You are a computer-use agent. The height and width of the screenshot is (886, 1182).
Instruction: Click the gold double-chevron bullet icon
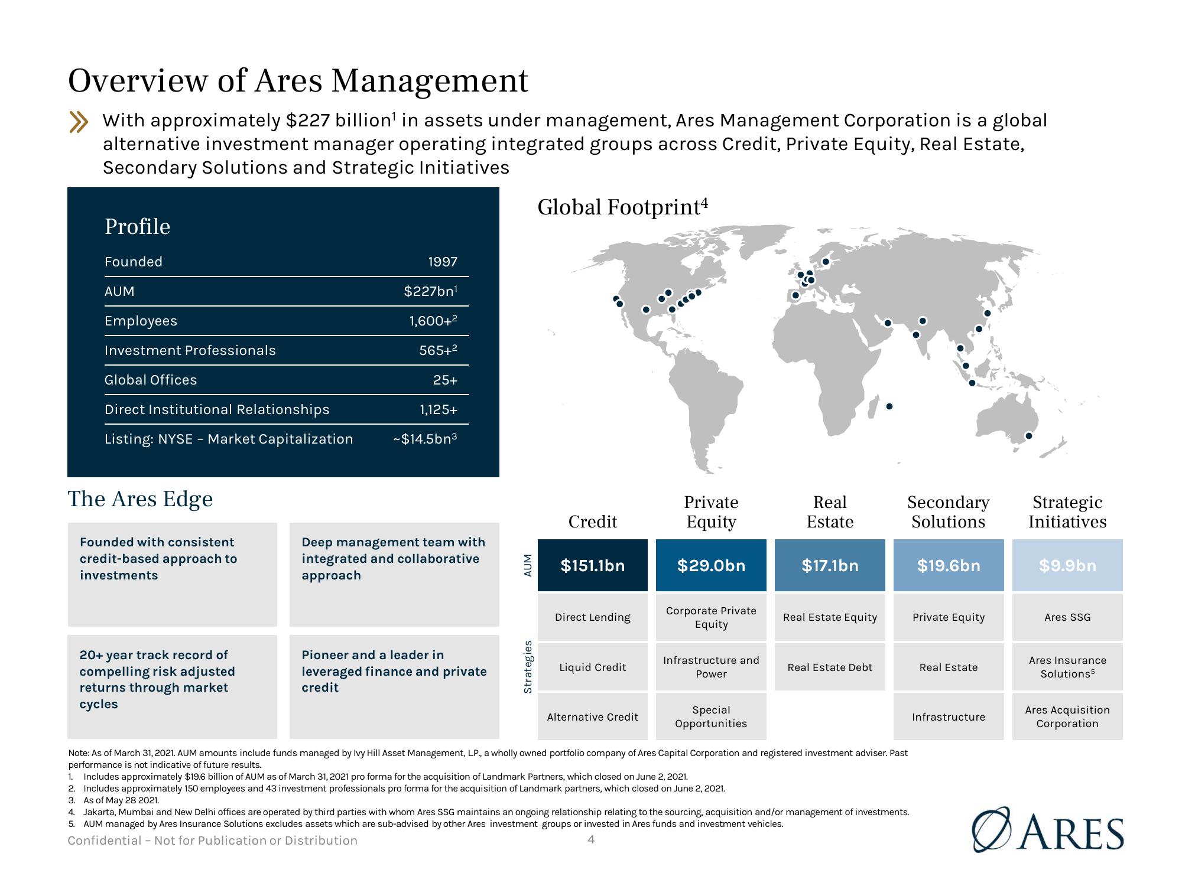(x=79, y=122)
